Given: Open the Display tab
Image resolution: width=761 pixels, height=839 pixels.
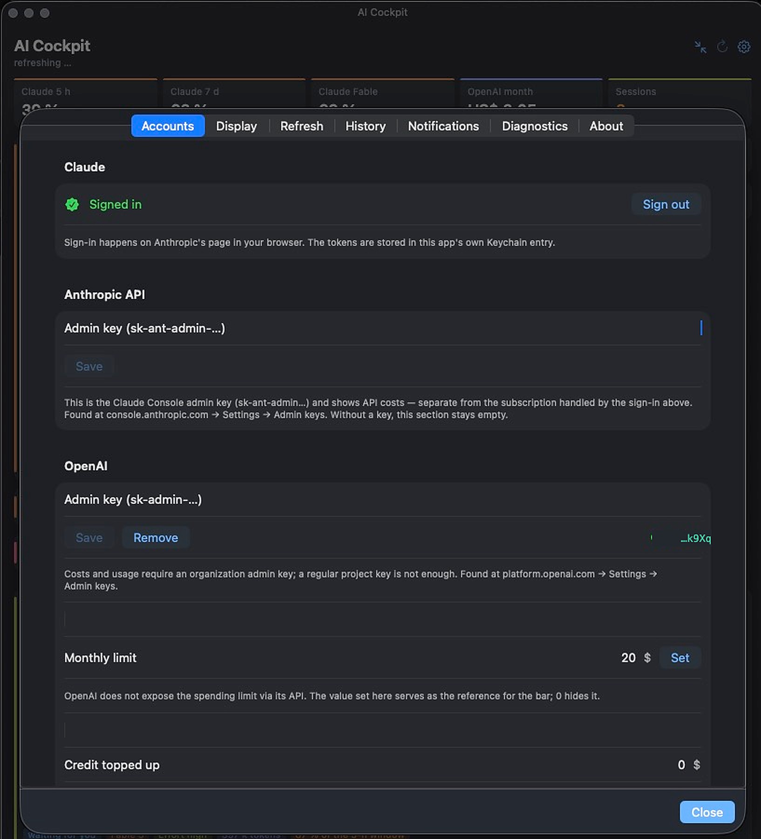Looking at the screenshot, I should coord(236,126).
